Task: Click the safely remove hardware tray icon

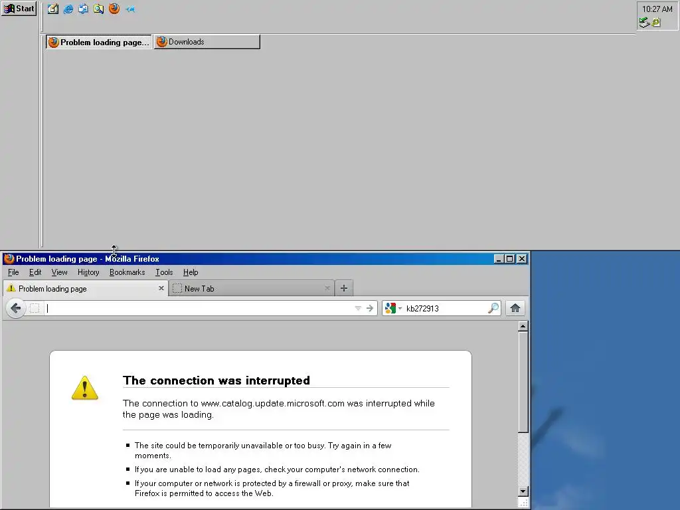Action: [644, 22]
